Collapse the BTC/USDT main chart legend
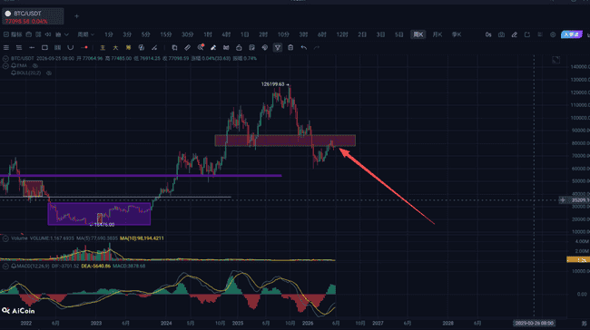Image resolution: width=590 pixels, height=330 pixels. (5, 59)
